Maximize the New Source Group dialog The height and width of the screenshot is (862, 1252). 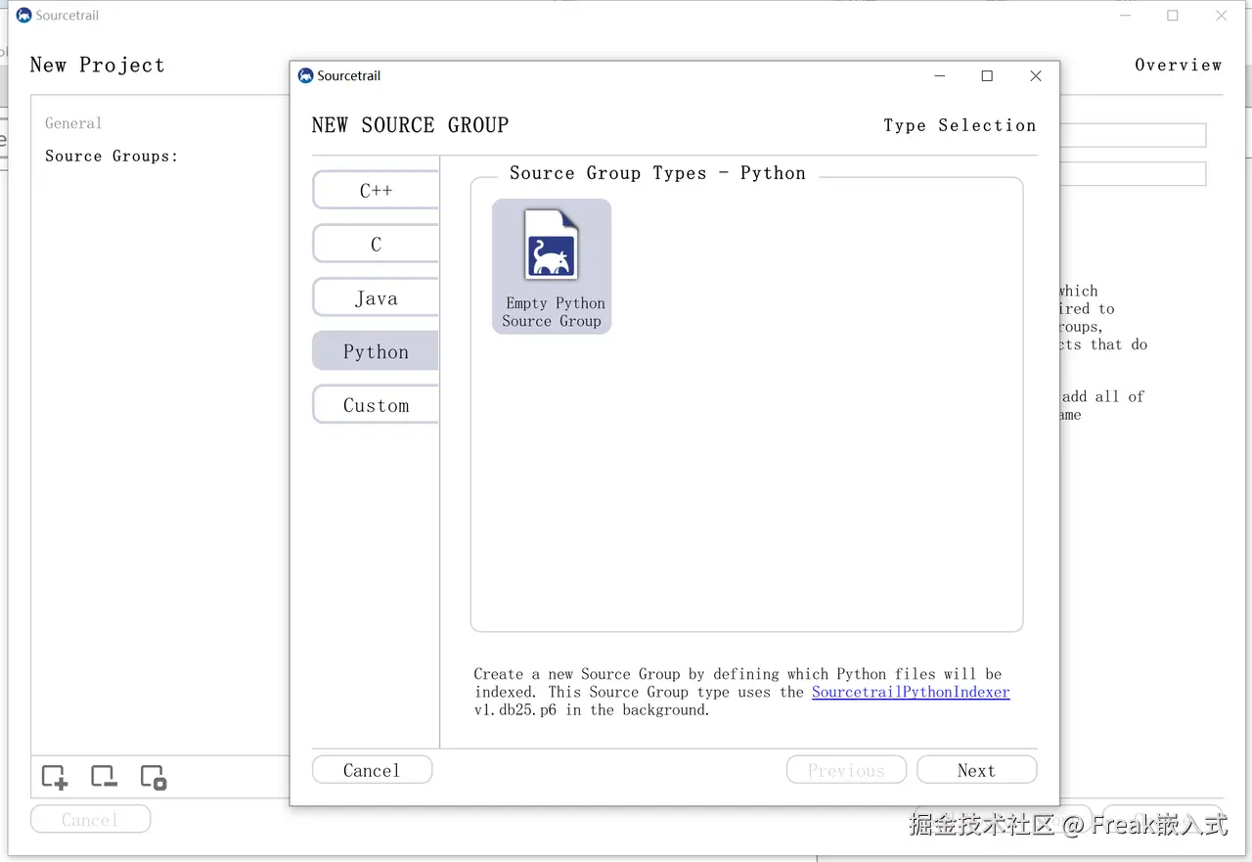coord(987,75)
